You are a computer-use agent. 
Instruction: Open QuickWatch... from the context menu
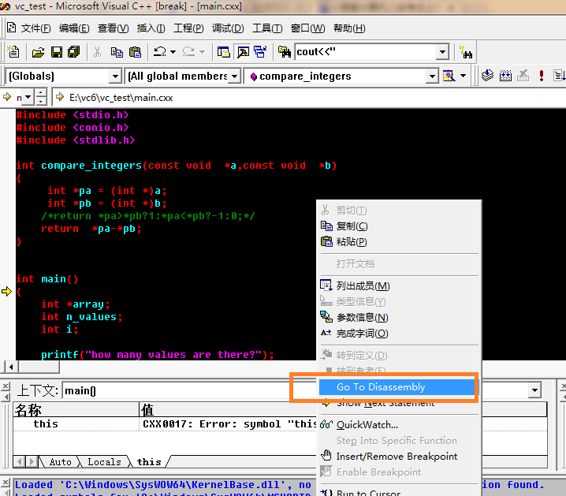point(399,425)
